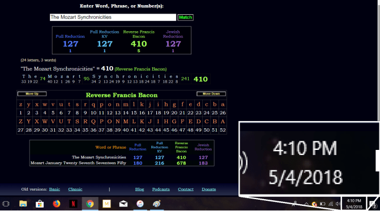Select the Full Reduction cipher value 127
This screenshot has height=211, width=380.
(x=71, y=44)
